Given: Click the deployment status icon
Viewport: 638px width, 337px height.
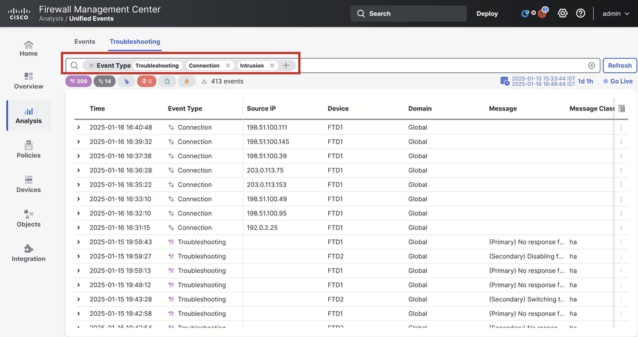Looking at the screenshot, I should tap(526, 13).
